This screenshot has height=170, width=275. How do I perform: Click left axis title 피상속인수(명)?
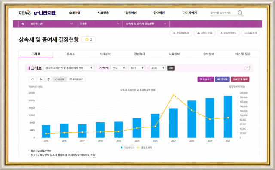pos(36,87)
